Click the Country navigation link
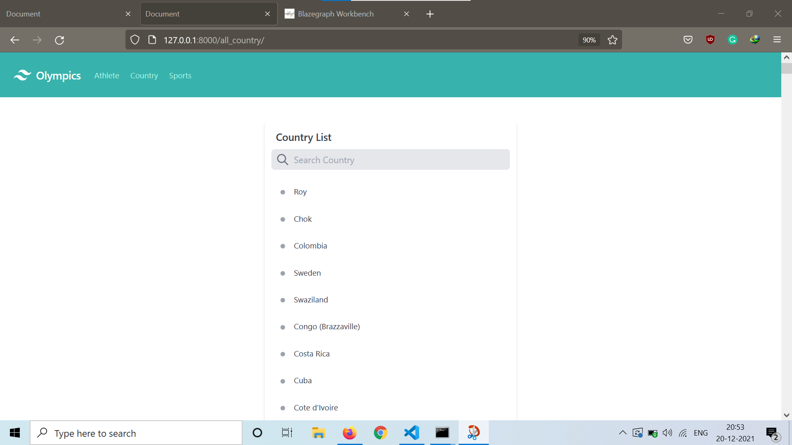 point(144,75)
